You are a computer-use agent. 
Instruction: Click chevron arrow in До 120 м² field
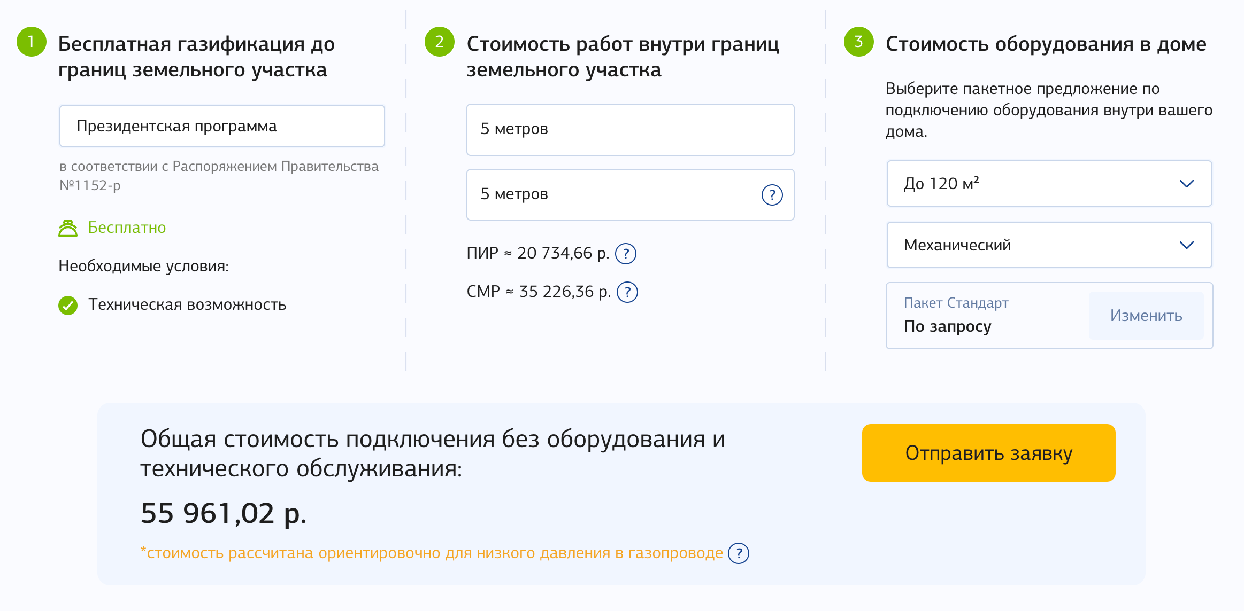1186,184
